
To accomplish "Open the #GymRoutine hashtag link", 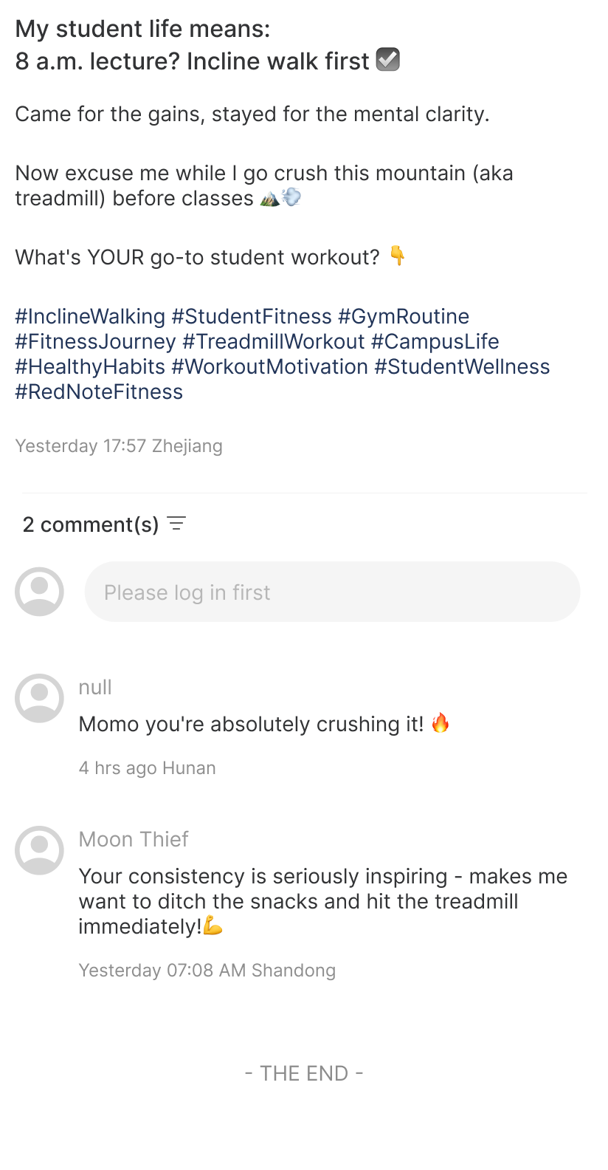I will [x=404, y=316].
